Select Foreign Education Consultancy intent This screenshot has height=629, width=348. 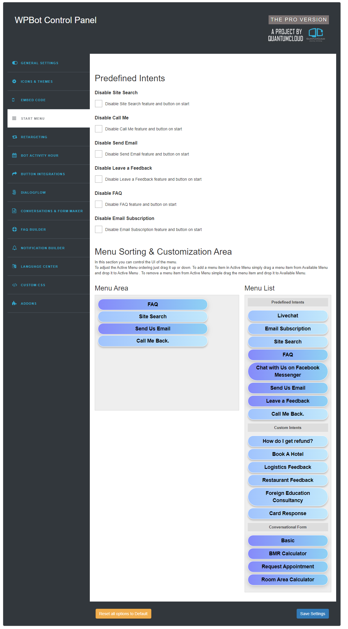click(x=288, y=497)
